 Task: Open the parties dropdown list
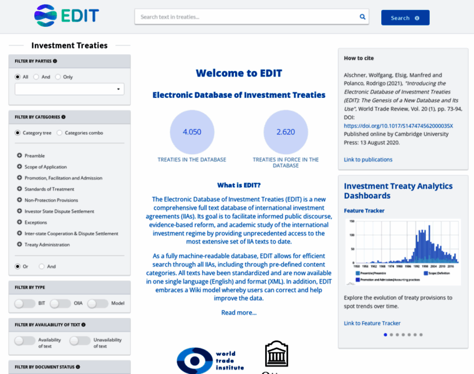69,89
